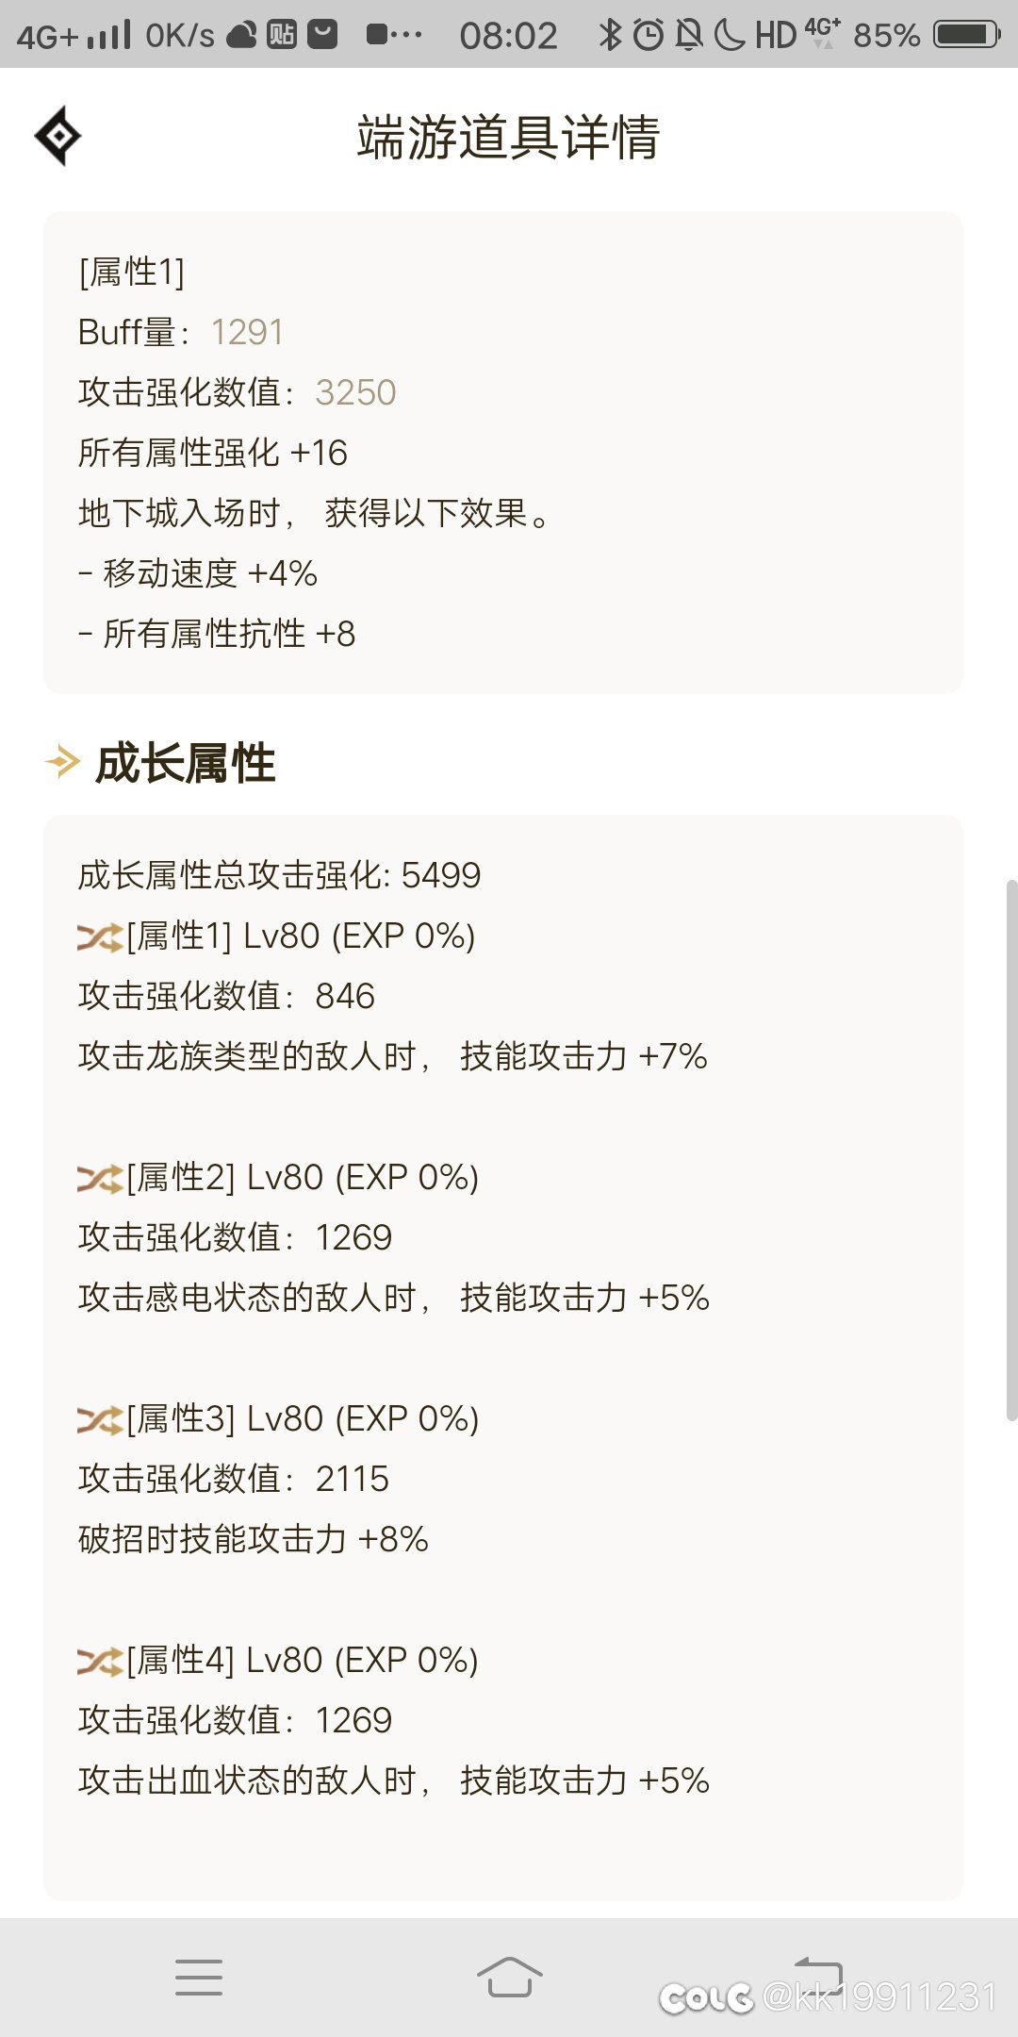Tap the Buff量 value 1291
The height and width of the screenshot is (2037, 1018).
tap(247, 332)
